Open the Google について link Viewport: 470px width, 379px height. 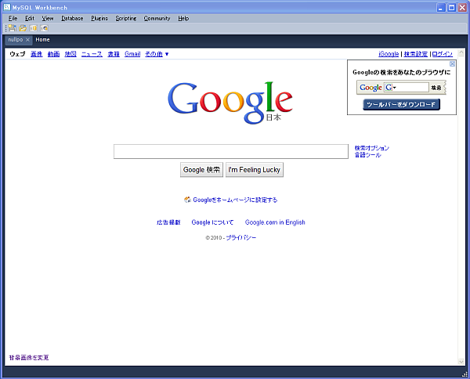pos(212,222)
